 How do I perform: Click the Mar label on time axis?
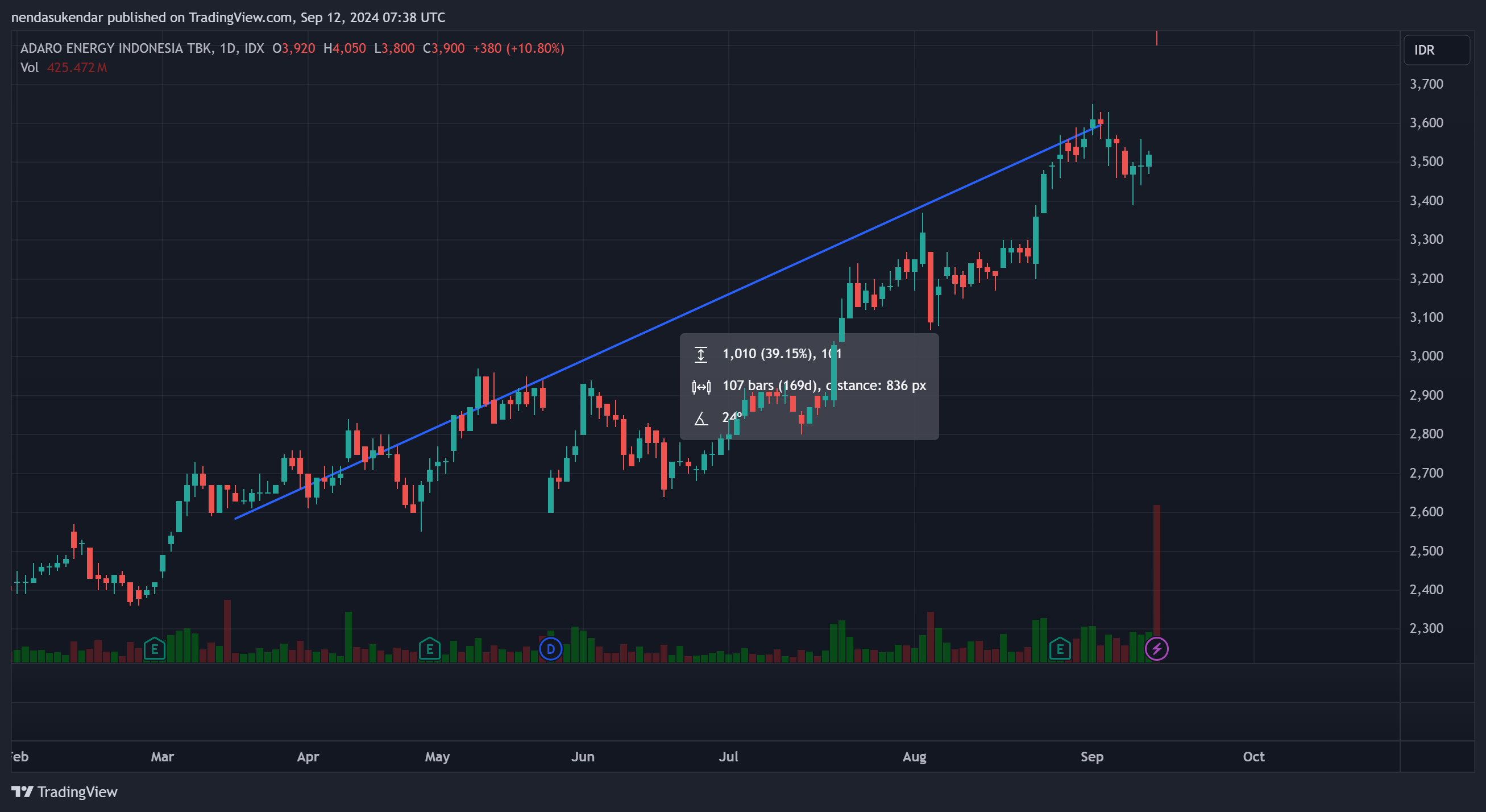coord(162,757)
